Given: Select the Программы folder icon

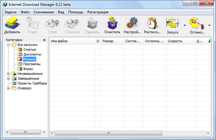Looking at the screenshot, I should click(20, 64).
